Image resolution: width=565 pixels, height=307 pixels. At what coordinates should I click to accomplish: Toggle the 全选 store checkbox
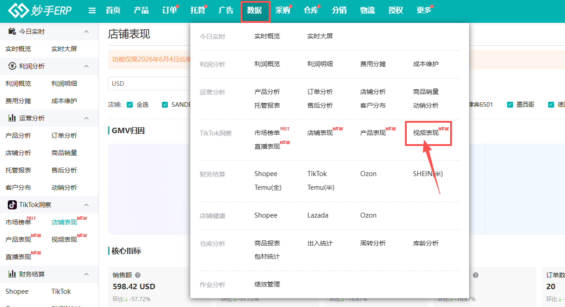tap(130, 104)
